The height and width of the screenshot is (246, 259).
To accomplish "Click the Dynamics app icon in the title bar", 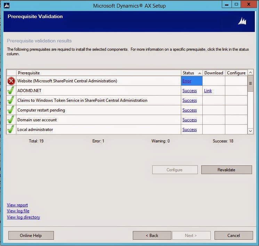I will coord(7,6).
